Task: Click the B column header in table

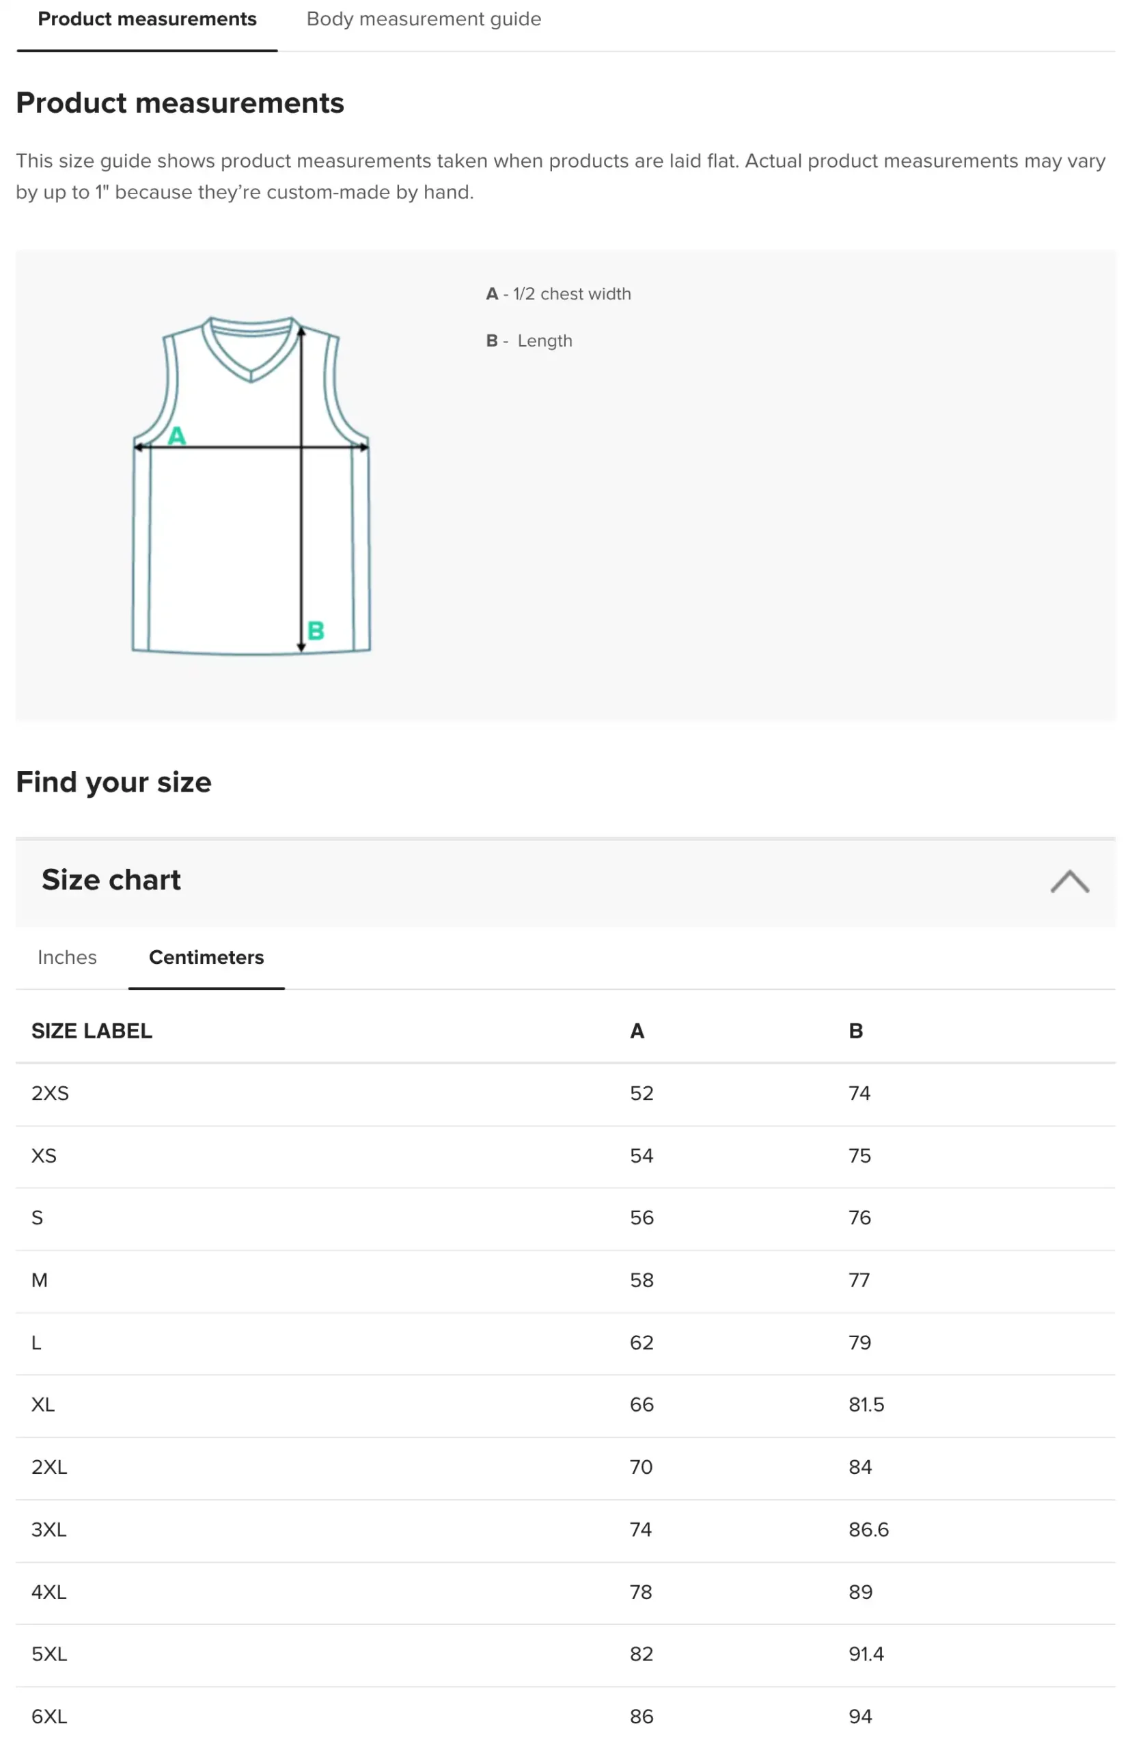Action: tap(855, 1031)
